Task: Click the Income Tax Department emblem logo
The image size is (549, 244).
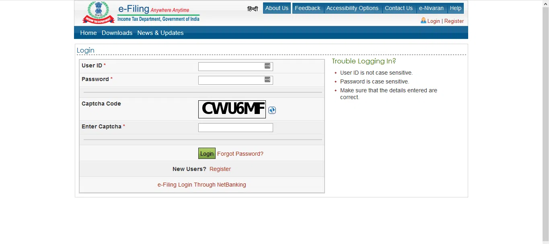Action: click(x=99, y=12)
